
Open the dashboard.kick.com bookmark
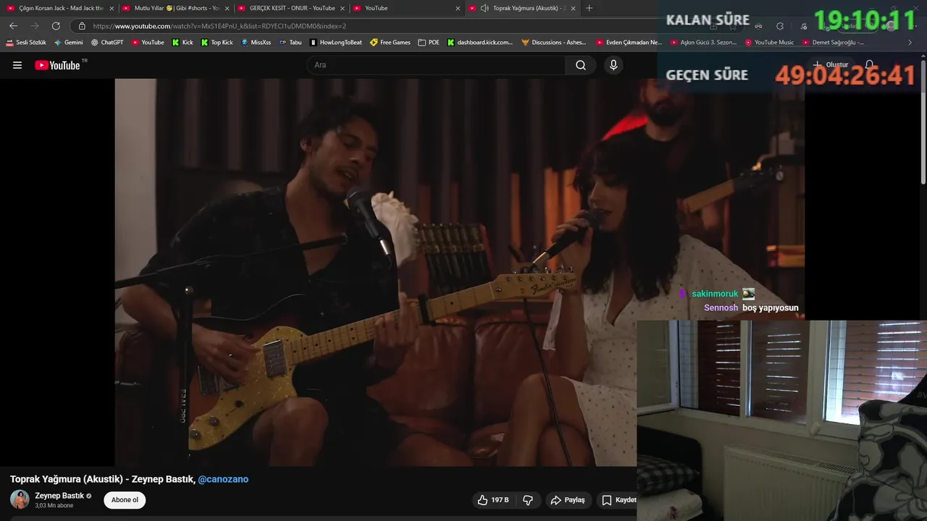[x=480, y=43]
